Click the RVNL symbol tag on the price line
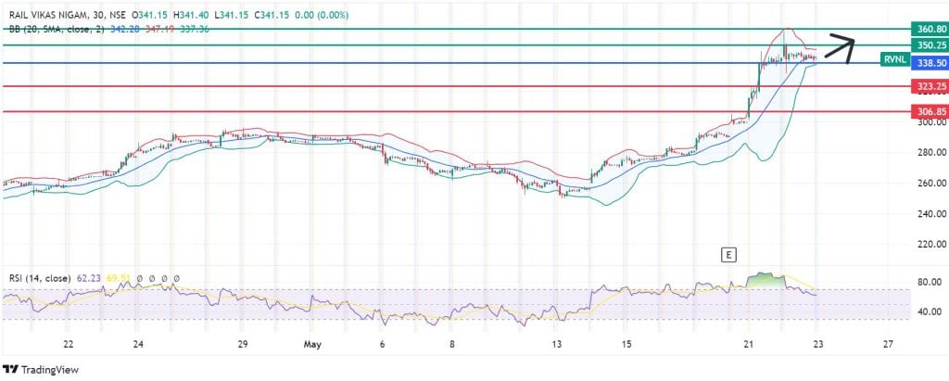The width and height of the screenshot is (949, 381). [x=894, y=59]
